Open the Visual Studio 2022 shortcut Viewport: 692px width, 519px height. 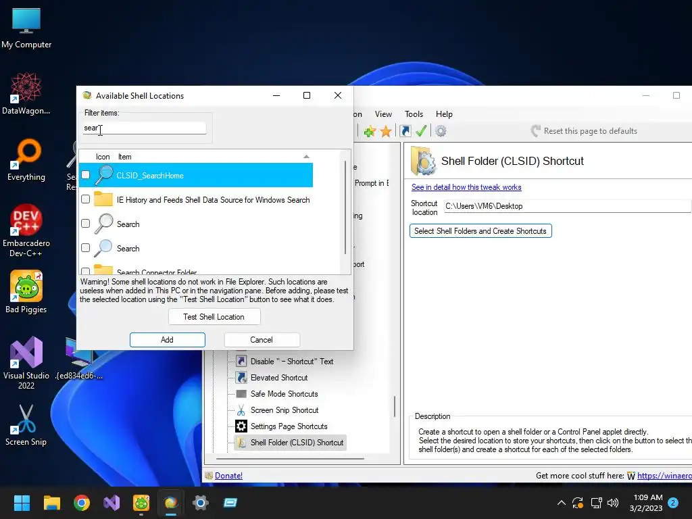26,363
